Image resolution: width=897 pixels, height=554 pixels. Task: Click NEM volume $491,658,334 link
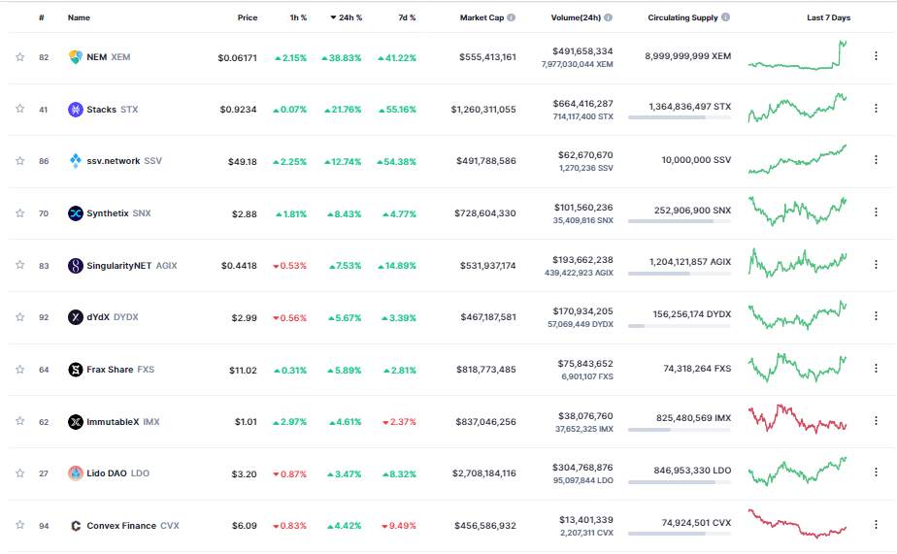[582, 51]
